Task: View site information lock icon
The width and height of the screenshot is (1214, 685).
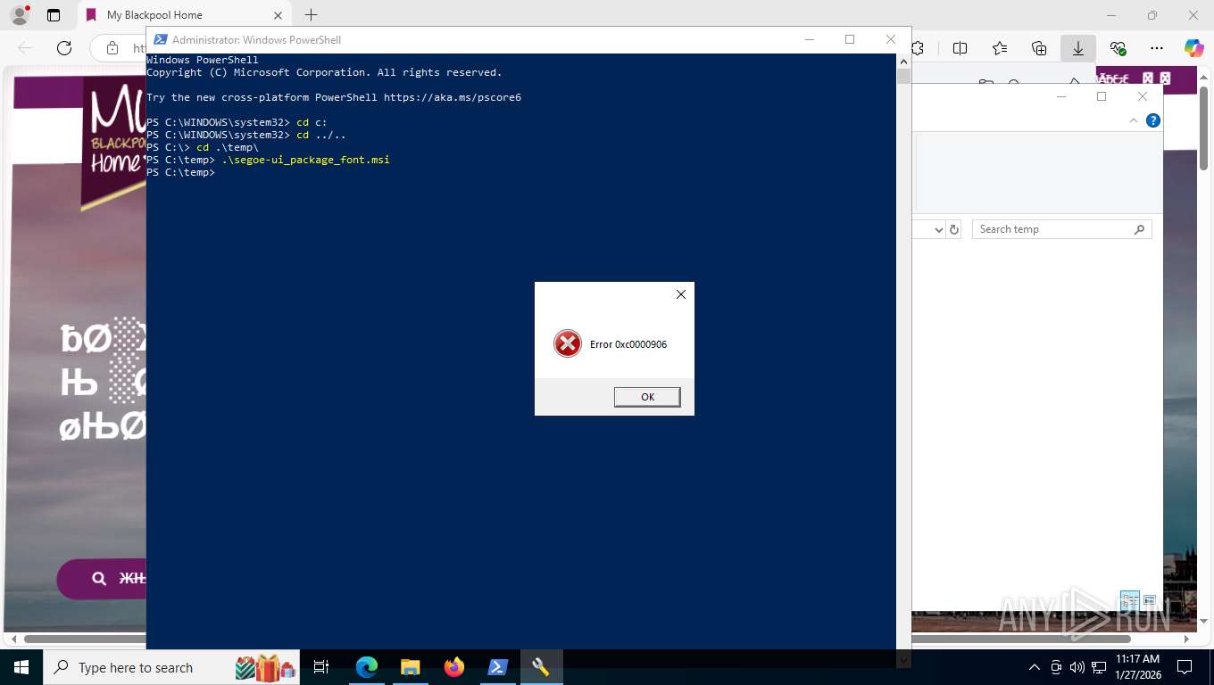Action: pos(112,48)
